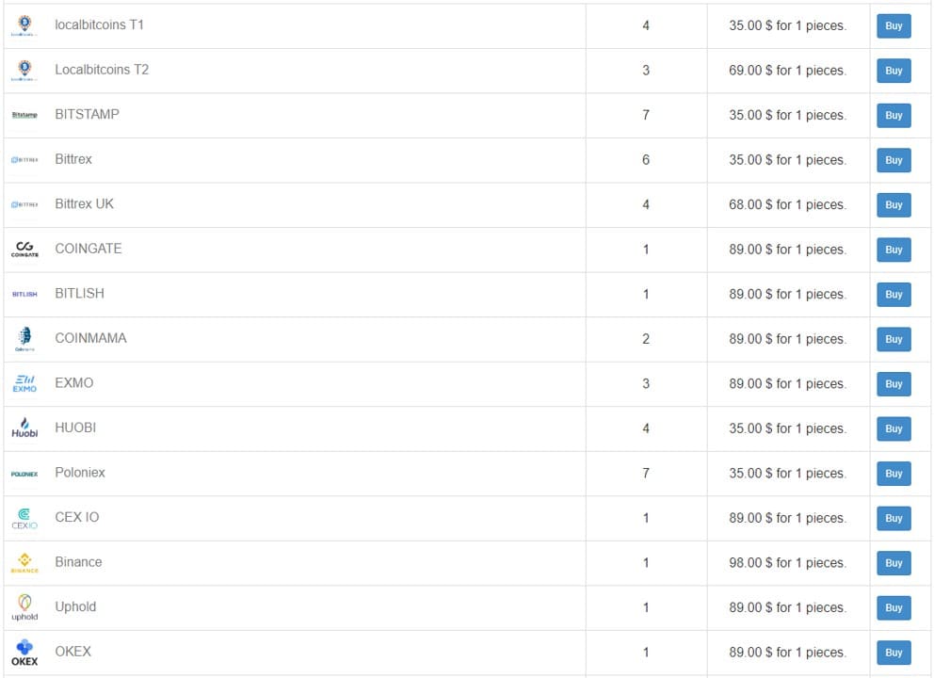Click the Coinmama logo icon

24,338
